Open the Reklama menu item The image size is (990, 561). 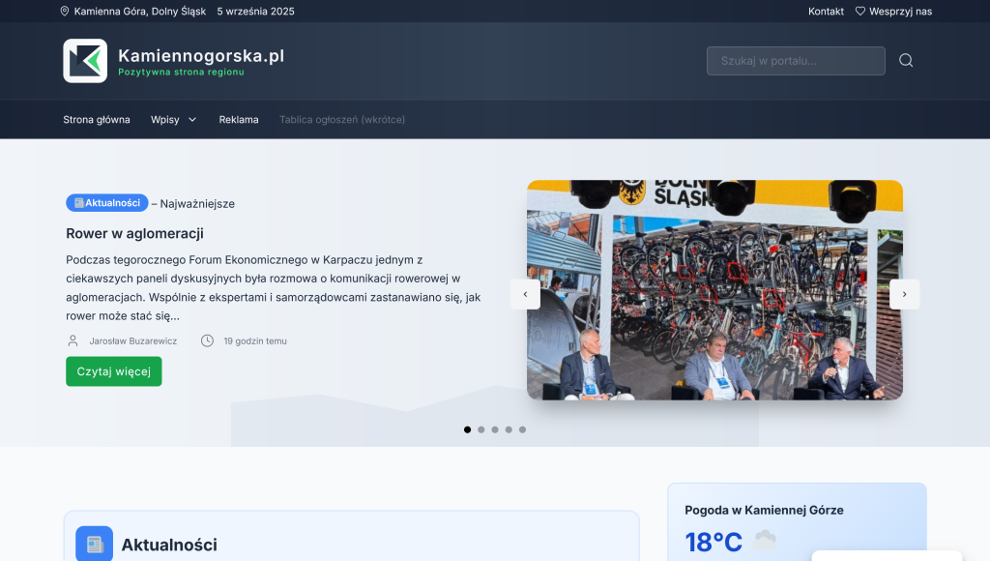coord(239,120)
